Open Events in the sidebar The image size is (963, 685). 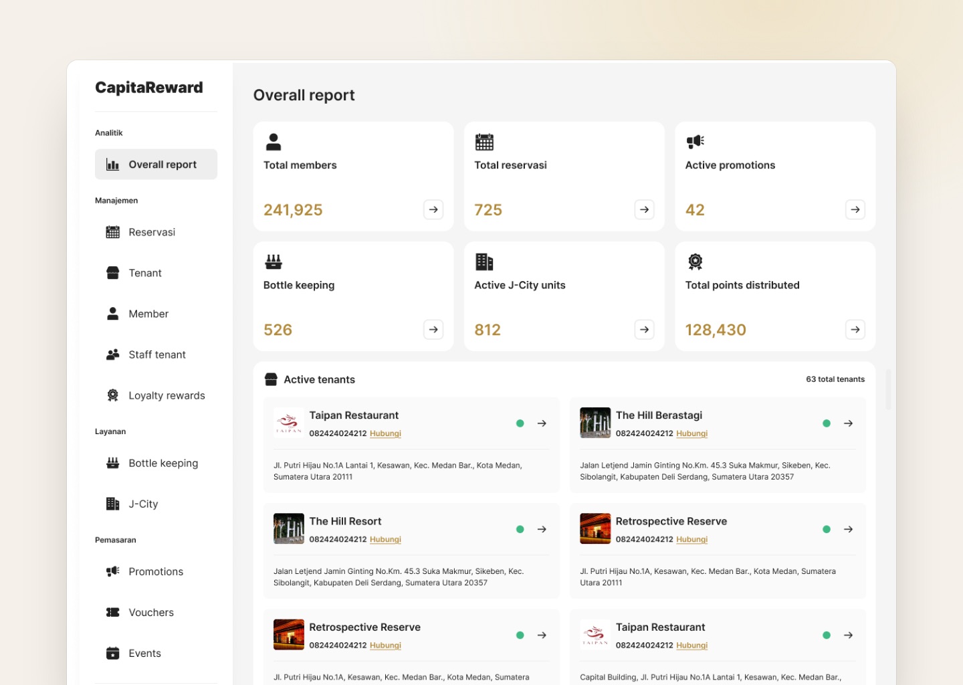156,653
